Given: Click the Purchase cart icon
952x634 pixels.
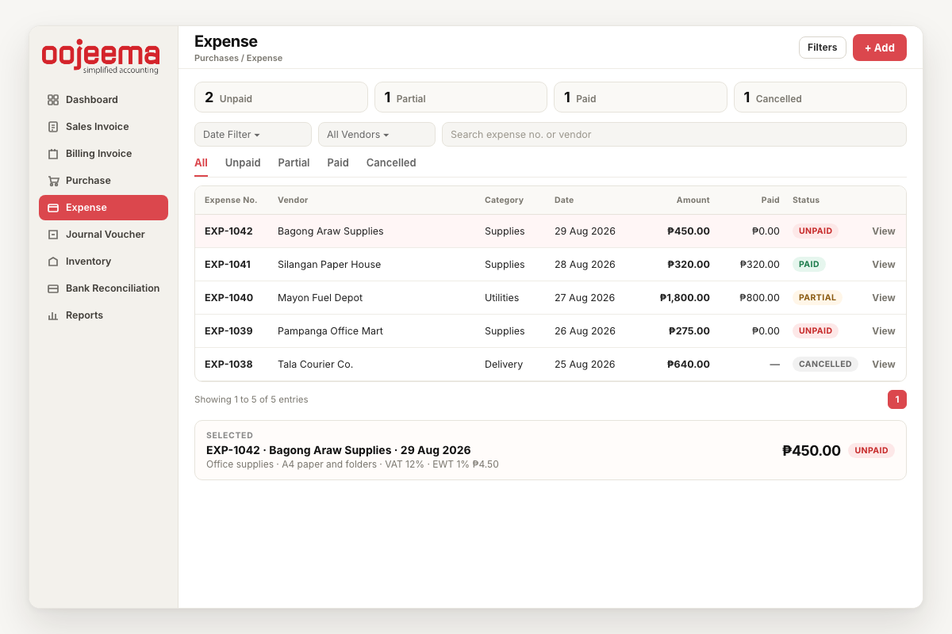Looking at the screenshot, I should (53, 181).
